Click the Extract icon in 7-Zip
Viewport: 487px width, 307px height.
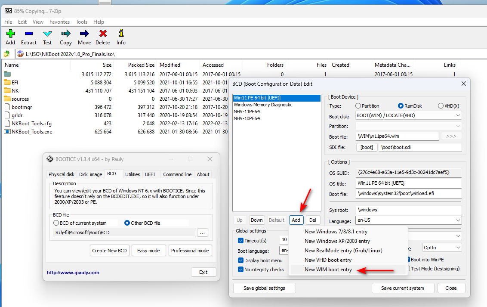(28, 34)
